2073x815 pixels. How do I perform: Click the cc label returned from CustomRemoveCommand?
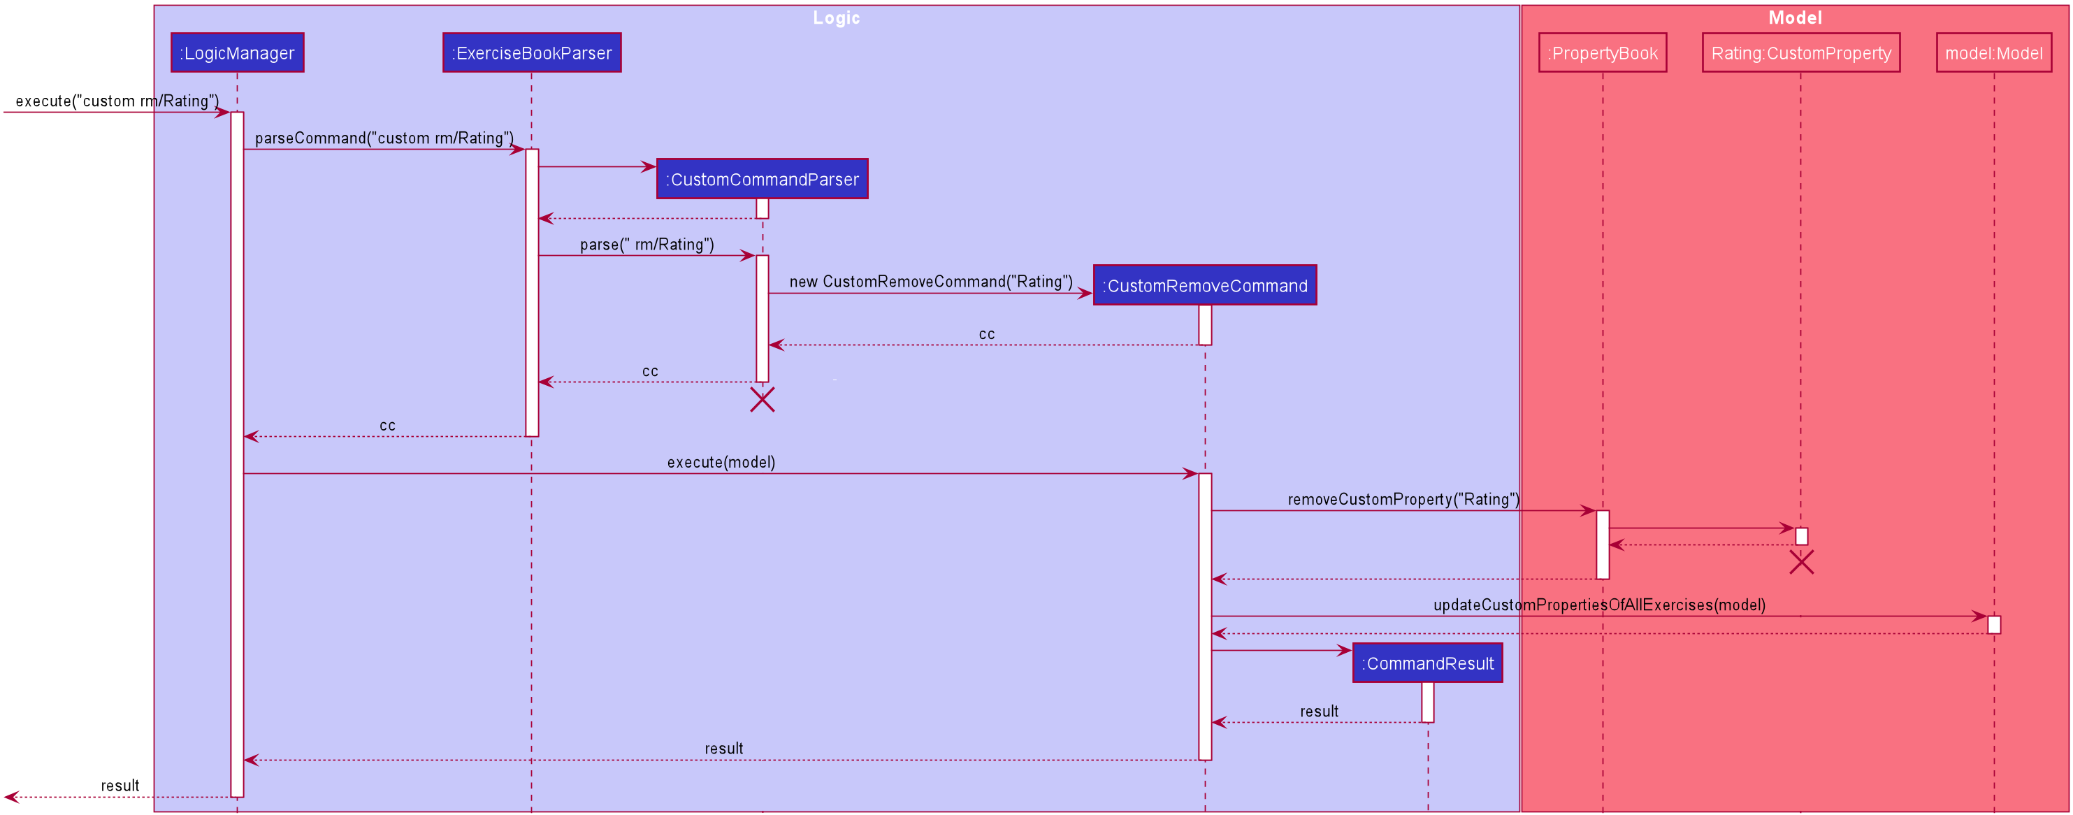[x=987, y=334]
